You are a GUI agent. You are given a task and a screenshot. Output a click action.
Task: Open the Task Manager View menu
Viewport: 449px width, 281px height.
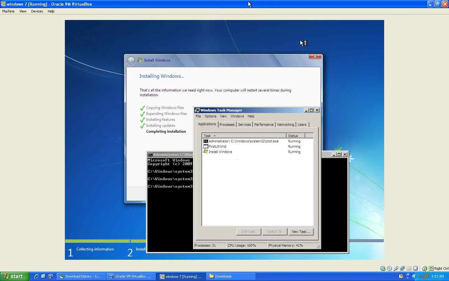tap(223, 116)
